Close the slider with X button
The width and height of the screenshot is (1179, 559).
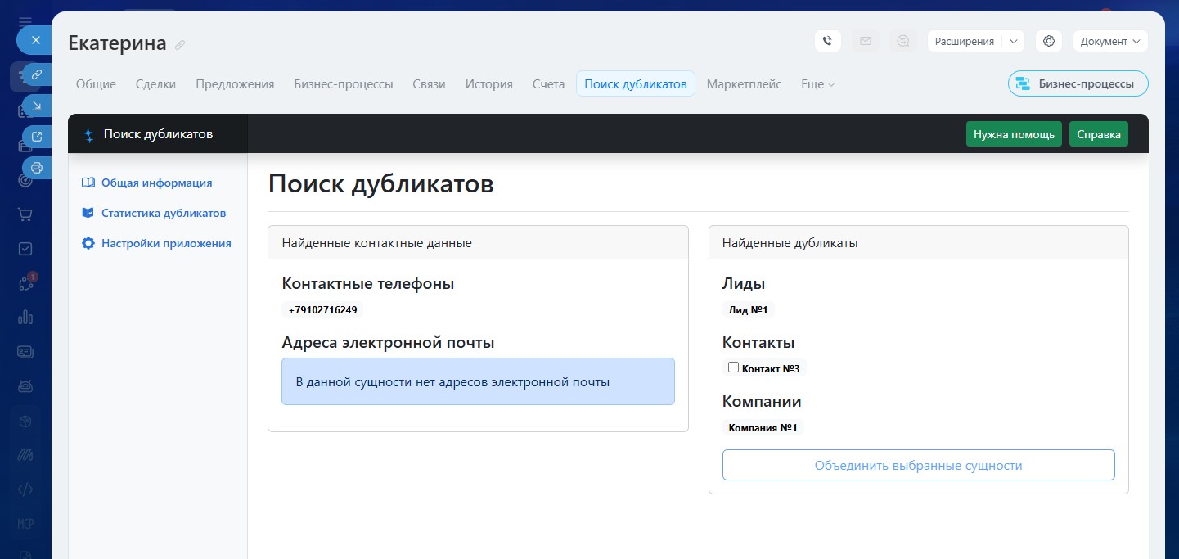point(35,39)
